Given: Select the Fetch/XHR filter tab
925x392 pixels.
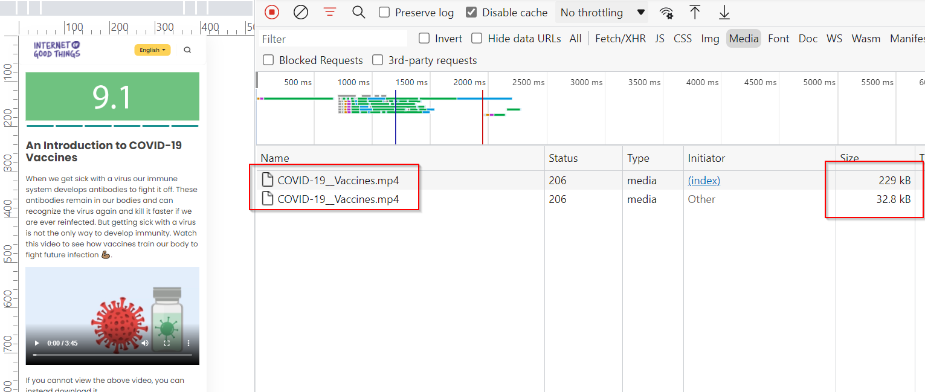Looking at the screenshot, I should [620, 38].
